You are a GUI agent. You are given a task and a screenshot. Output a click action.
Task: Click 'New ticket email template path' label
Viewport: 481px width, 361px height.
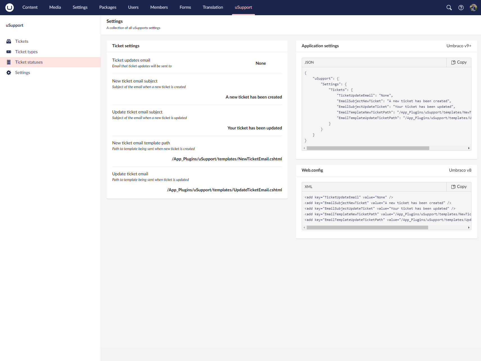[141, 143]
